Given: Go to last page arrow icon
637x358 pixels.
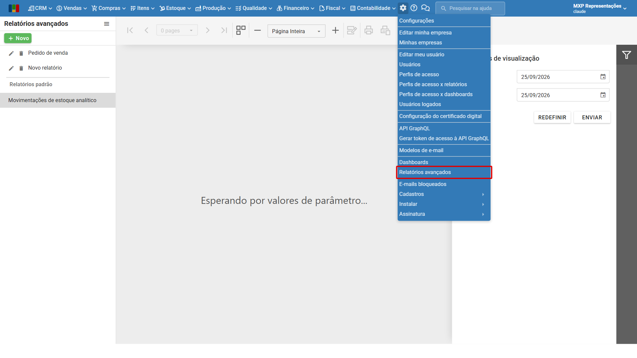Looking at the screenshot, I should [224, 30].
